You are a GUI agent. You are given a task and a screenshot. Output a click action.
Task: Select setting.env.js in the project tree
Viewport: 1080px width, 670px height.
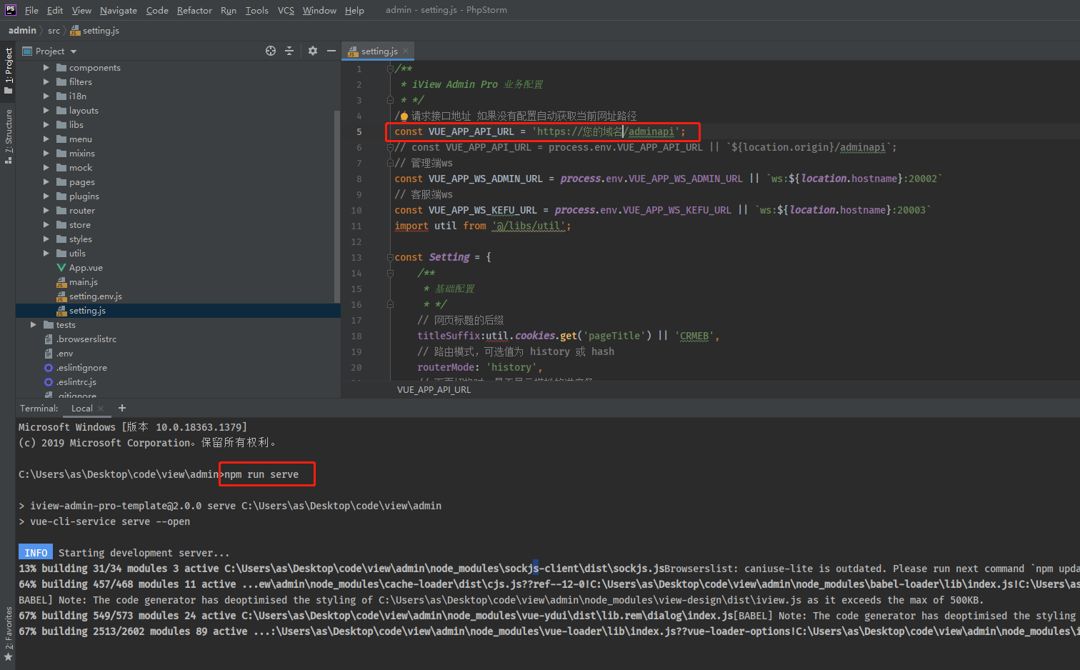[96, 296]
